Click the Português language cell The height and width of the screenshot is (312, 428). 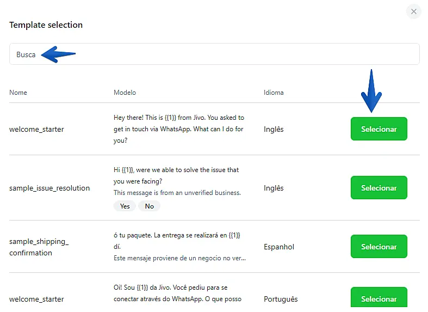(280, 299)
